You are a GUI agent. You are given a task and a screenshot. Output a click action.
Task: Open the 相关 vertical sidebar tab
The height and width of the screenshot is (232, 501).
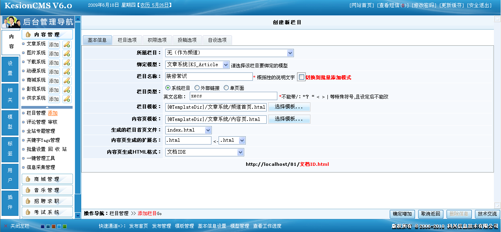(10, 95)
